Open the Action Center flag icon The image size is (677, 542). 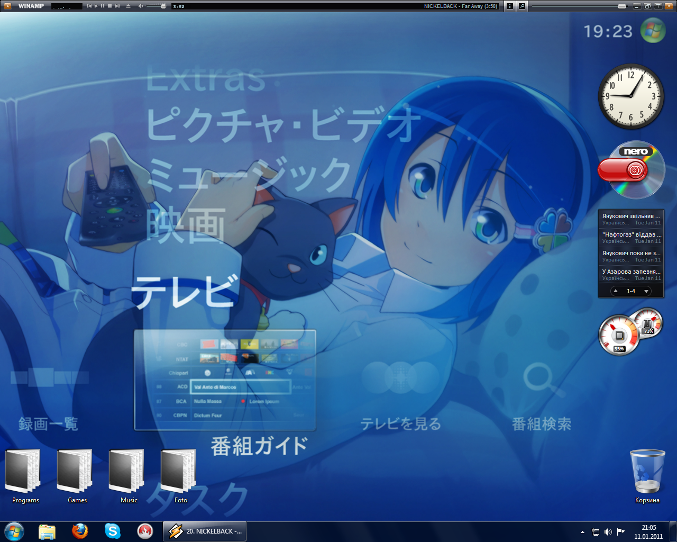(621, 531)
